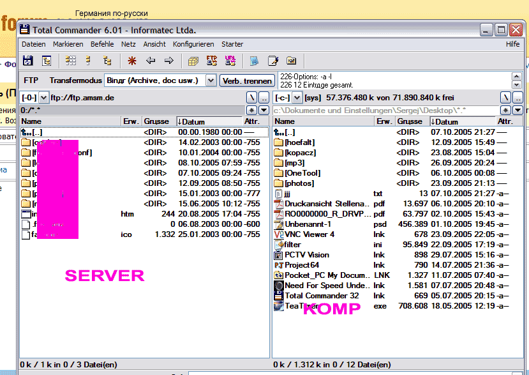Viewport: 529px width, 375px height.
Task: Open the Hilfe menu
Action: pos(512,44)
